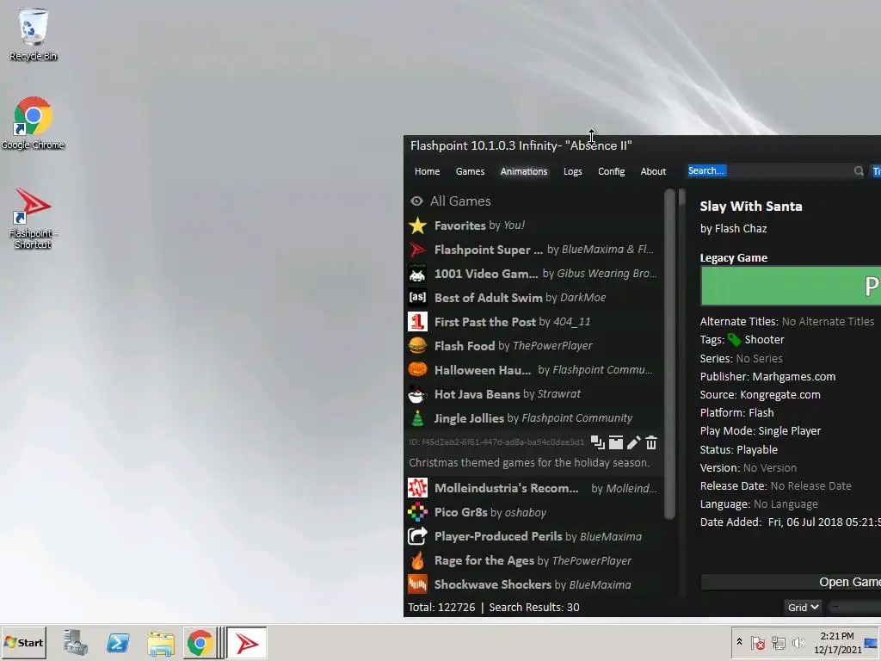The width and height of the screenshot is (881, 661).
Task: Select the Halloween Haunts pumpkin icon
Action: click(x=417, y=370)
